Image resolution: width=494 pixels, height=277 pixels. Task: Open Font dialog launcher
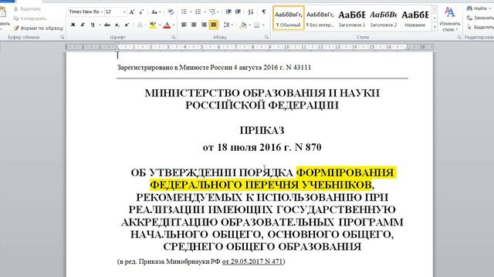pyautogui.click(x=173, y=38)
